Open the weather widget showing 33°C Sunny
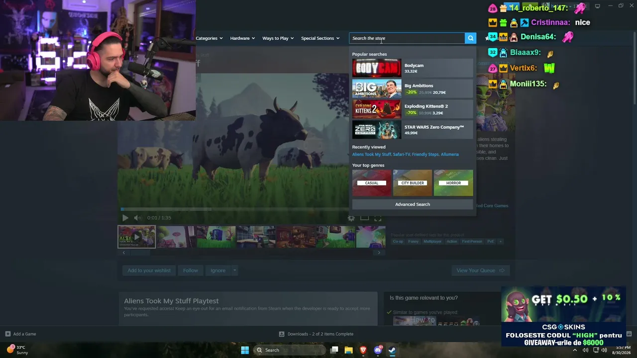This screenshot has width=637, height=358. tap(17, 350)
